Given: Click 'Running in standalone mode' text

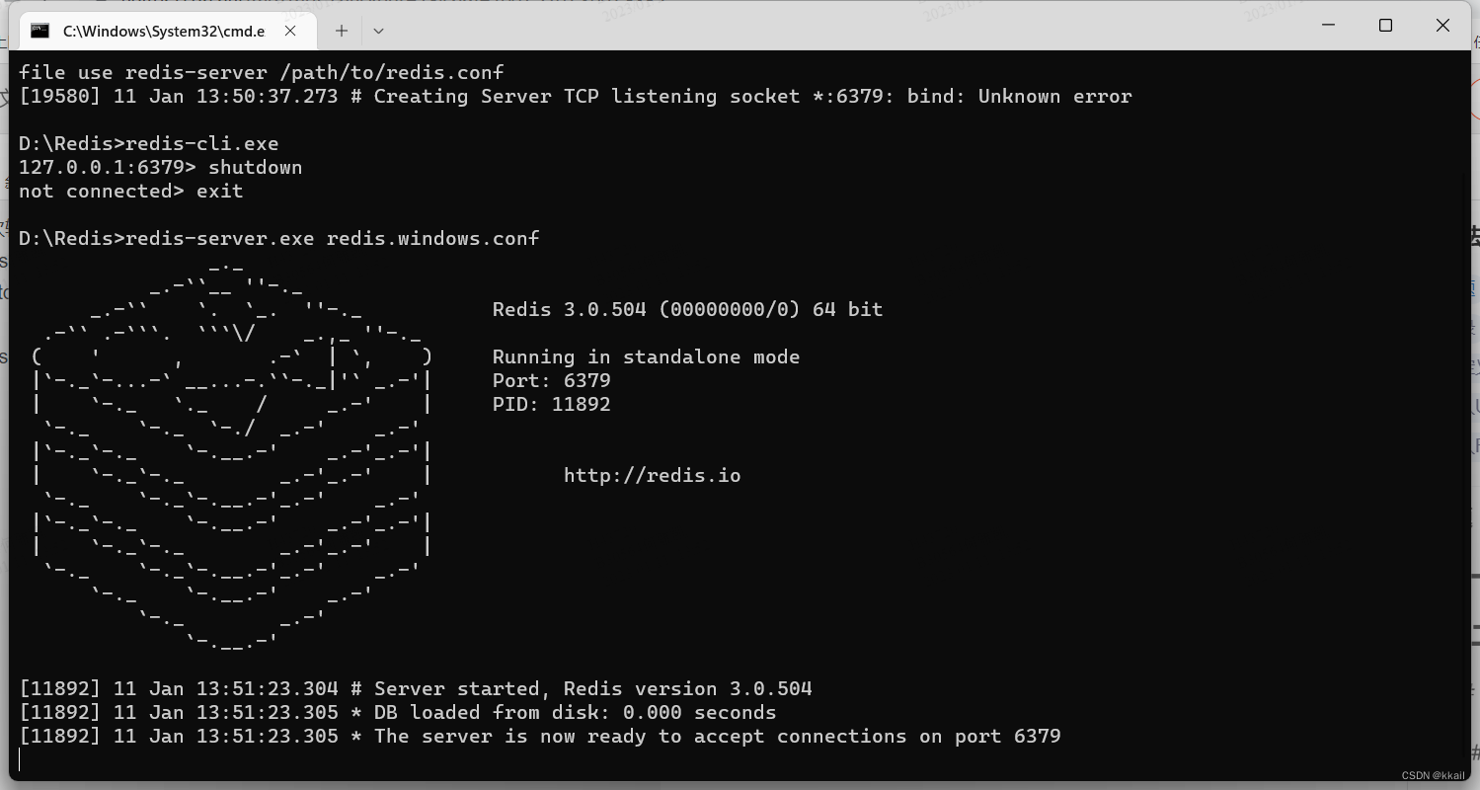Looking at the screenshot, I should [647, 357].
